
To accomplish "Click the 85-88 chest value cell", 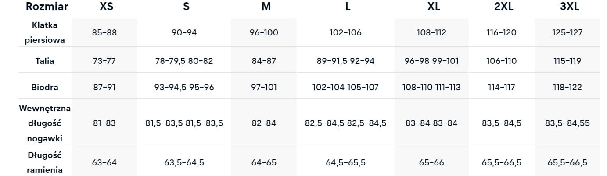I will [104, 32].
